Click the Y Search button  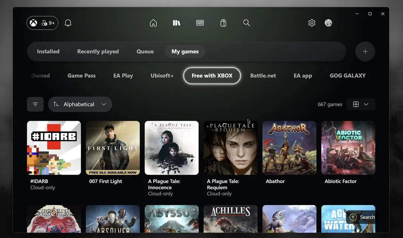tap(362, 217)
